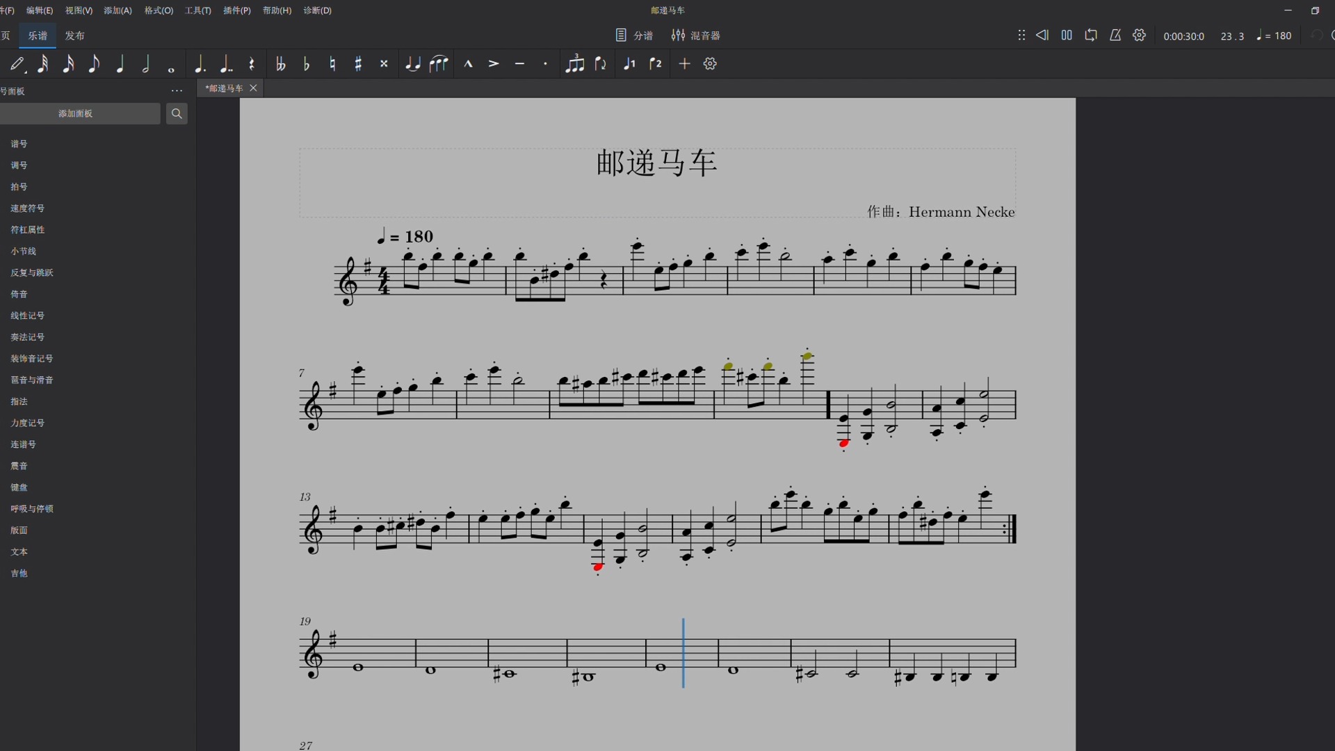This screenshot has width=1335, height=751.
Task: Open the 诊断(D) menu
Action: tap(317, 10)
